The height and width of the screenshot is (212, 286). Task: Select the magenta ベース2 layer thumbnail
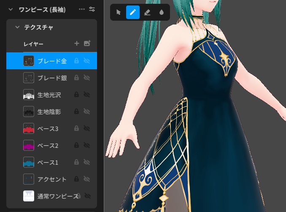pyautogui.click(x=29, y=145)
